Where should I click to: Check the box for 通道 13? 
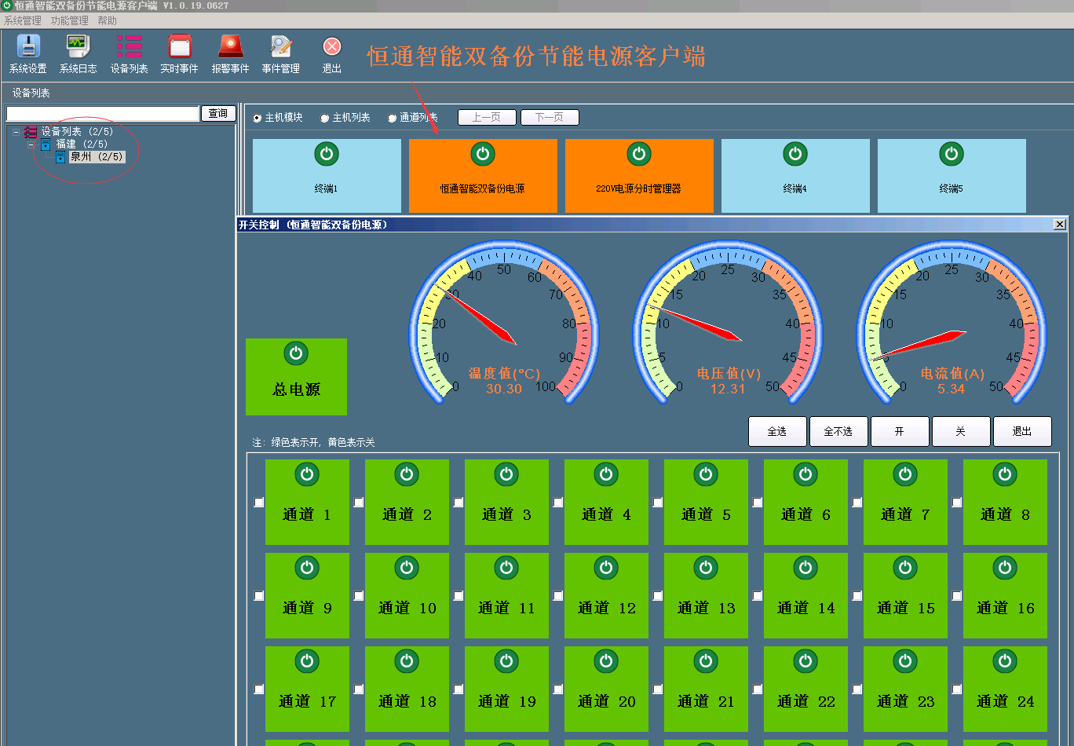click(x=658, y=596)
